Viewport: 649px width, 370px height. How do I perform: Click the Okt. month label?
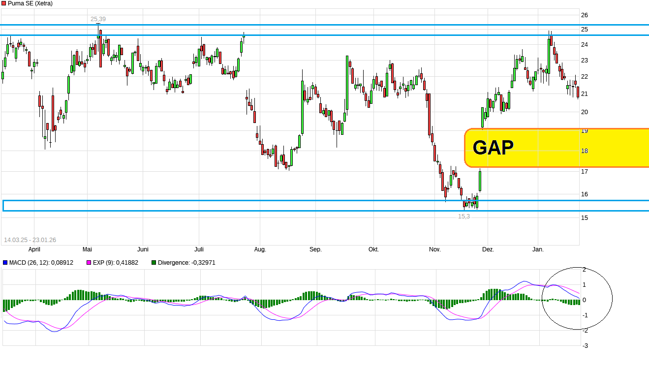pyautogui.click(x=373, y=249)
